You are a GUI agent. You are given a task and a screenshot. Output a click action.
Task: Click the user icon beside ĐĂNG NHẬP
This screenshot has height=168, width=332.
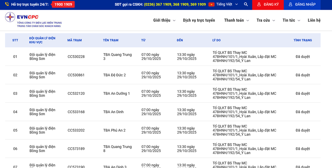tap(290, 5)
